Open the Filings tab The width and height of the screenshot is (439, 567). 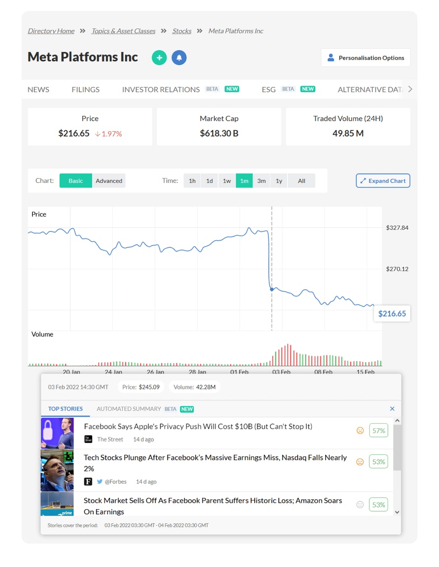point(85,89)
